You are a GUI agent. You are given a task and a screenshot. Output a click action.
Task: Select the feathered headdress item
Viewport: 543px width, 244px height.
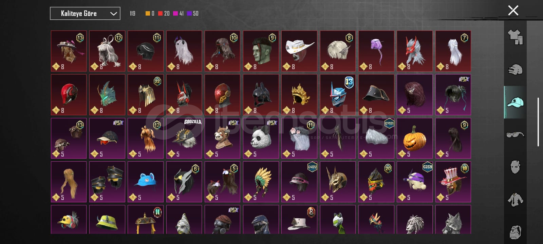(x=261, y=182)
